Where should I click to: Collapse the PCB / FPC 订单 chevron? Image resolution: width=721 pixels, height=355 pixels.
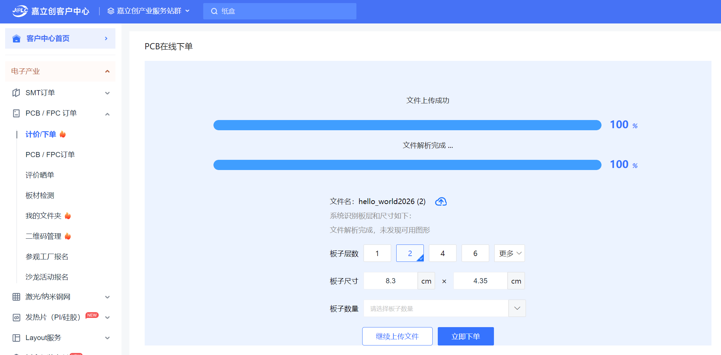[x=107, y=114]
